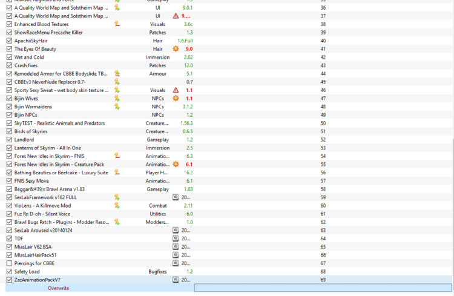The width and height of the screenshot is (454, 296).
Task: Click priority number 58 of Beggar's Brawl Arena
Action: [x=323, y=189]
